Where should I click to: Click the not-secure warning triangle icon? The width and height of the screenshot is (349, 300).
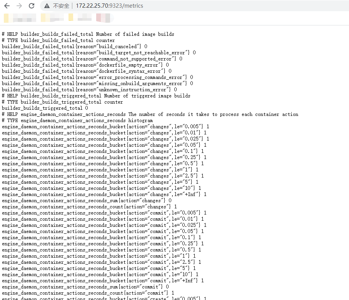47,6
